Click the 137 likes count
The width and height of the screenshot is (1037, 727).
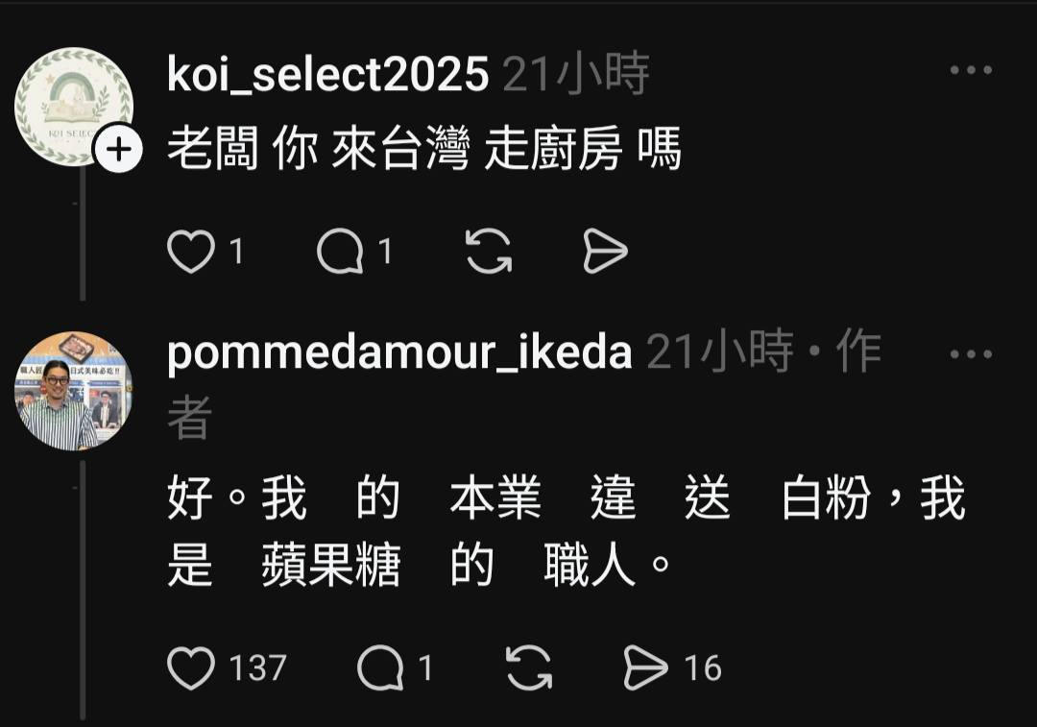tap(258, 668)
